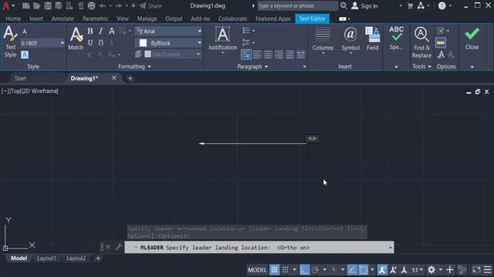Open the ByBlock color dropdown
Screen dimensions: 494x277
point(199,43)
